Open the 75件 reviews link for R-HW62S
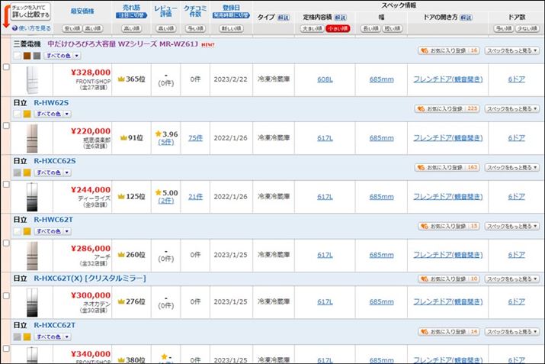The image size is (545, 364). [x=195, y=138]
